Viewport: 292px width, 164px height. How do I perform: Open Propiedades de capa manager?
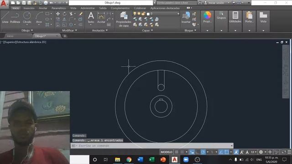124,19
